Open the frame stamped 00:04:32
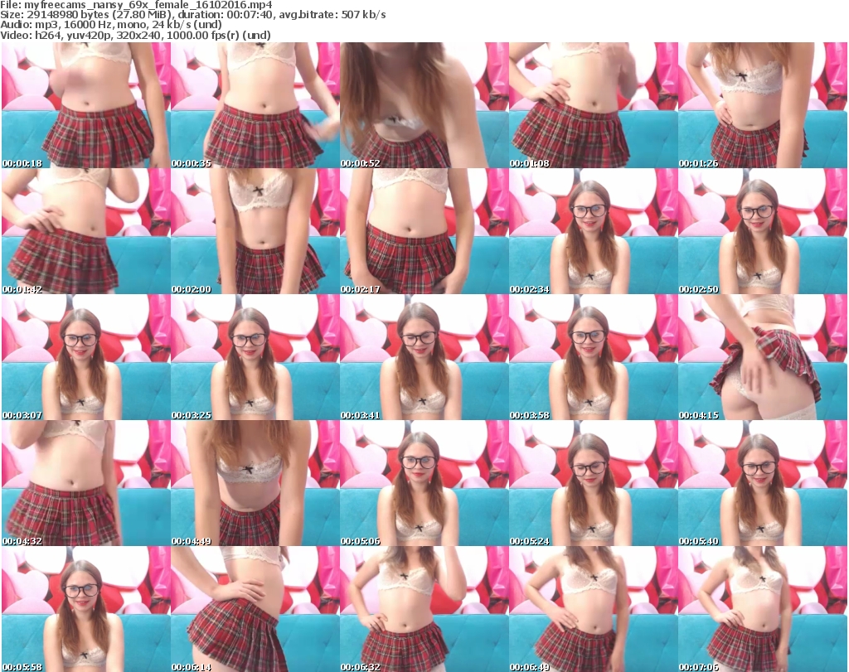The height and width of the screenshot is (672, 849). [85, 483]
